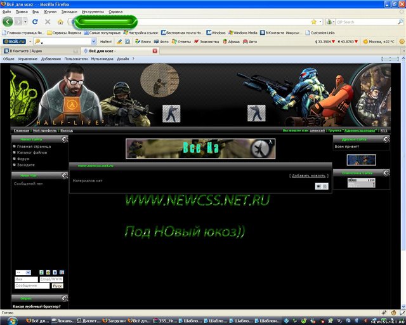Click the round icon on Опрос block
This screenshot has height=325, width=406.
point(65,298)
